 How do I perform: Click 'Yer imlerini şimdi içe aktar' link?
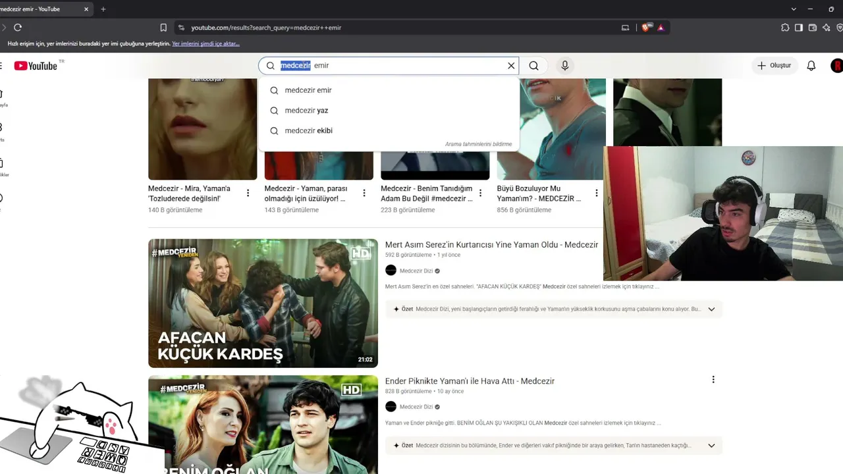tap(205, 44)
